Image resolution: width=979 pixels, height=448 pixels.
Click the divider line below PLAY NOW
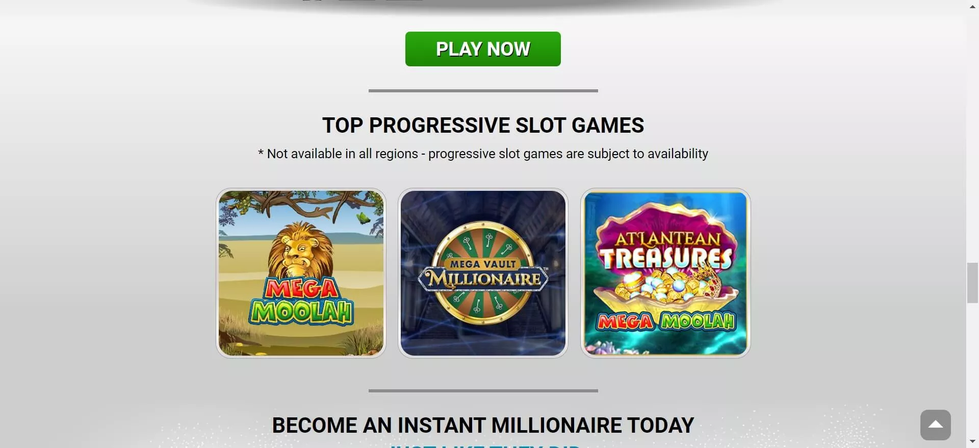click(x=483, y=91)
